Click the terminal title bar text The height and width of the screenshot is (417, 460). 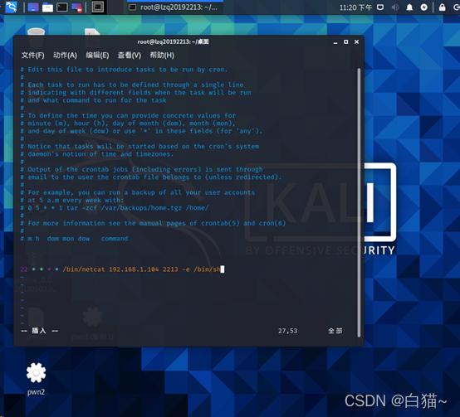tap(173, 42)
